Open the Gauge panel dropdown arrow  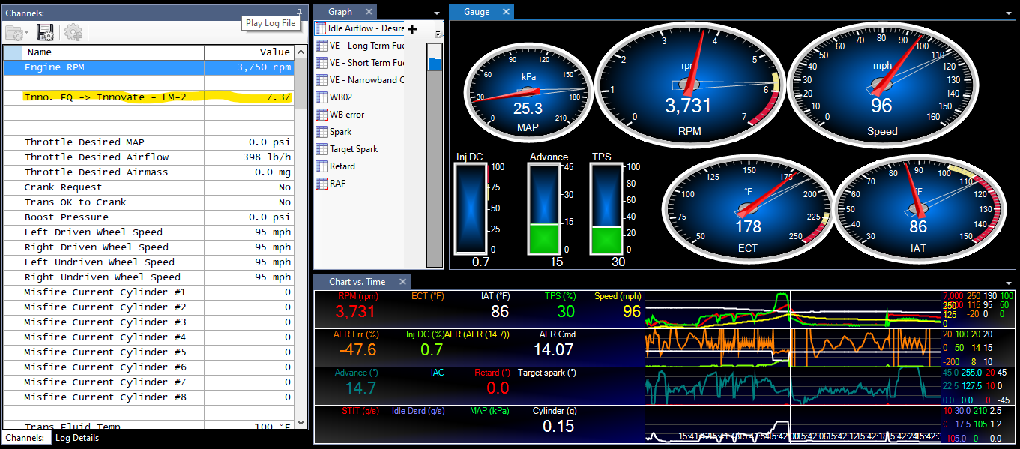click(x=1009, y=13)
